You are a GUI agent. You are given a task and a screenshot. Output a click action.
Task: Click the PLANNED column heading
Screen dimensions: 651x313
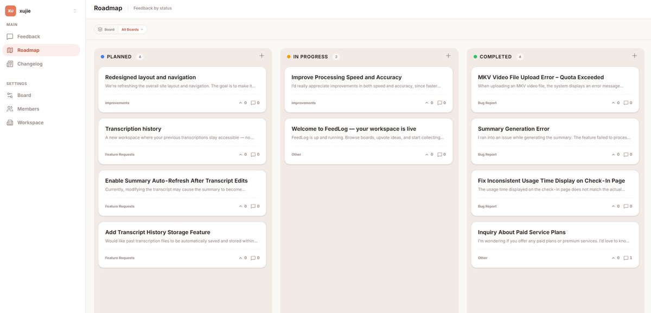119,56
